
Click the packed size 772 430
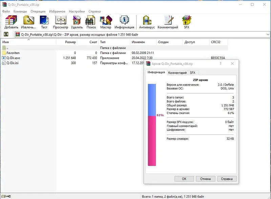92,58
